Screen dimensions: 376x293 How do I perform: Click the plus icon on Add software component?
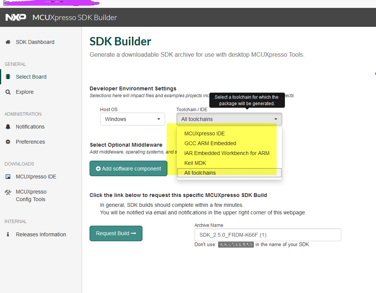[98, 169]
